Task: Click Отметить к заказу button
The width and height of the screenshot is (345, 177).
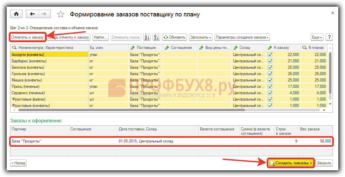Action: click(x=27, y=37)
